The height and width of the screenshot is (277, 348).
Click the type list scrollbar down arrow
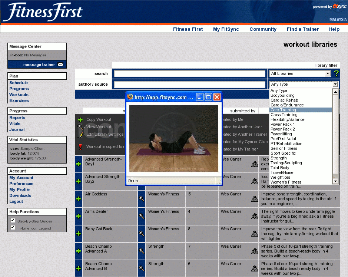coord(335,181)
